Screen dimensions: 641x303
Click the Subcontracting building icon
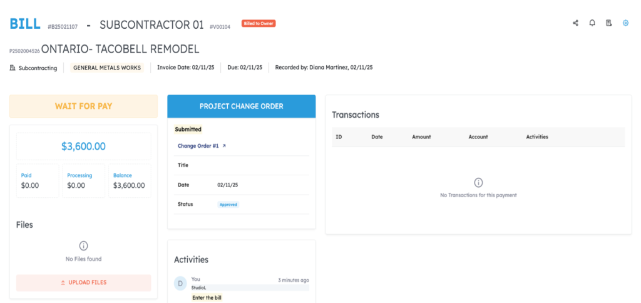point(13,68)
